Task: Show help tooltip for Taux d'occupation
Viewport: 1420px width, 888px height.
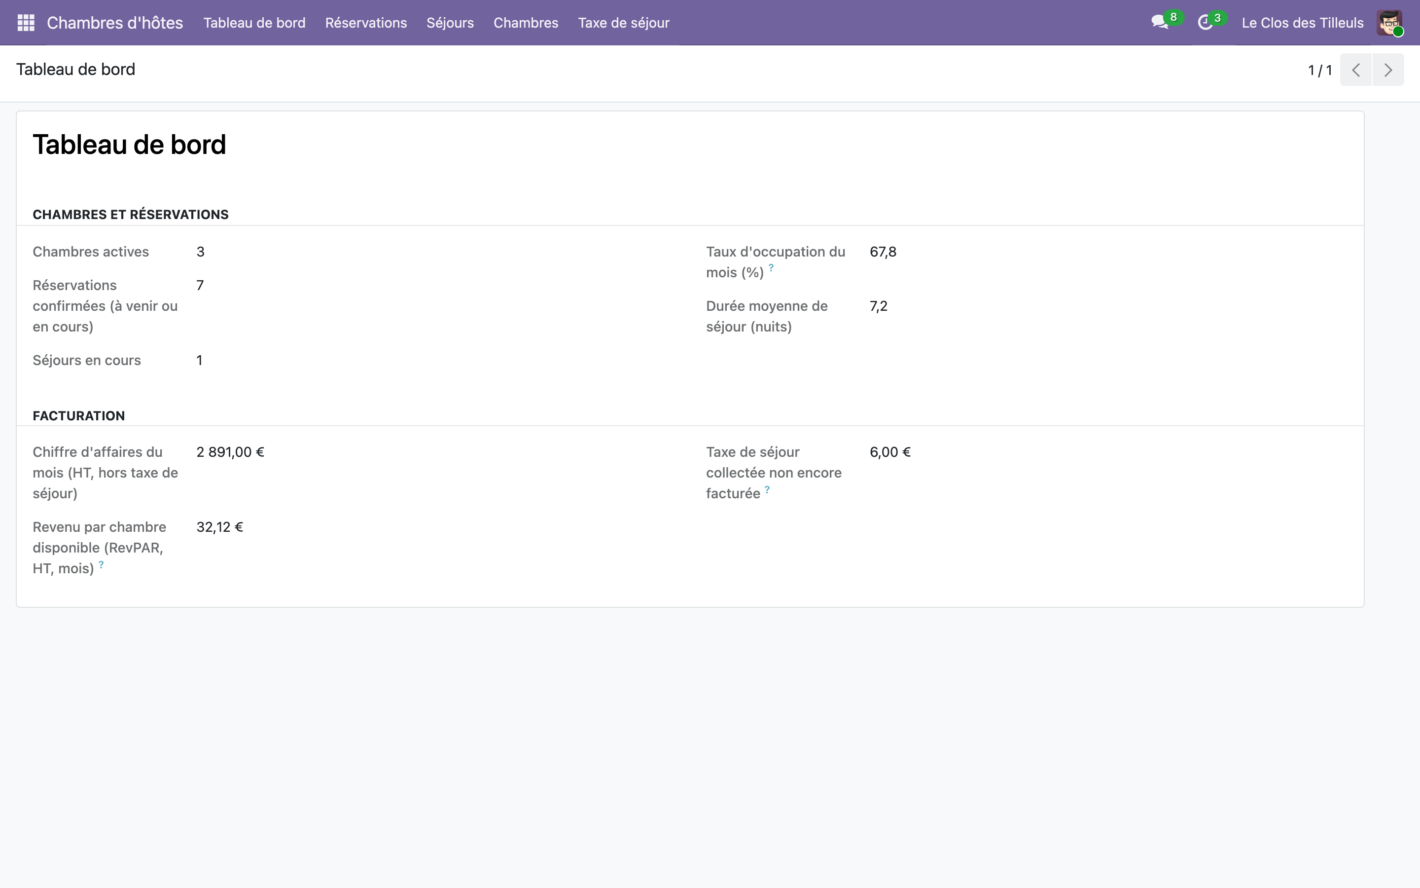Action: pos(771,268)
